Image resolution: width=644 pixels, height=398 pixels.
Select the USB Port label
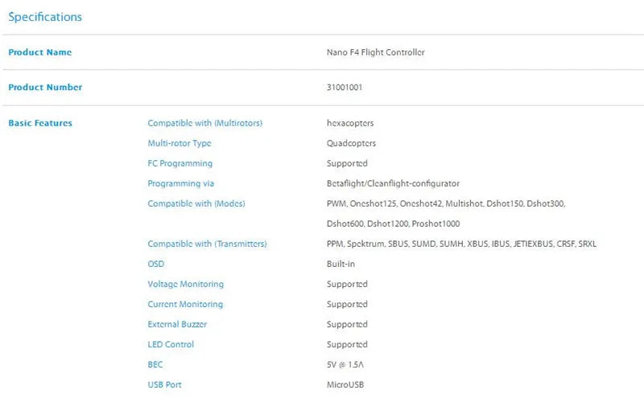[x=164, y=384]
